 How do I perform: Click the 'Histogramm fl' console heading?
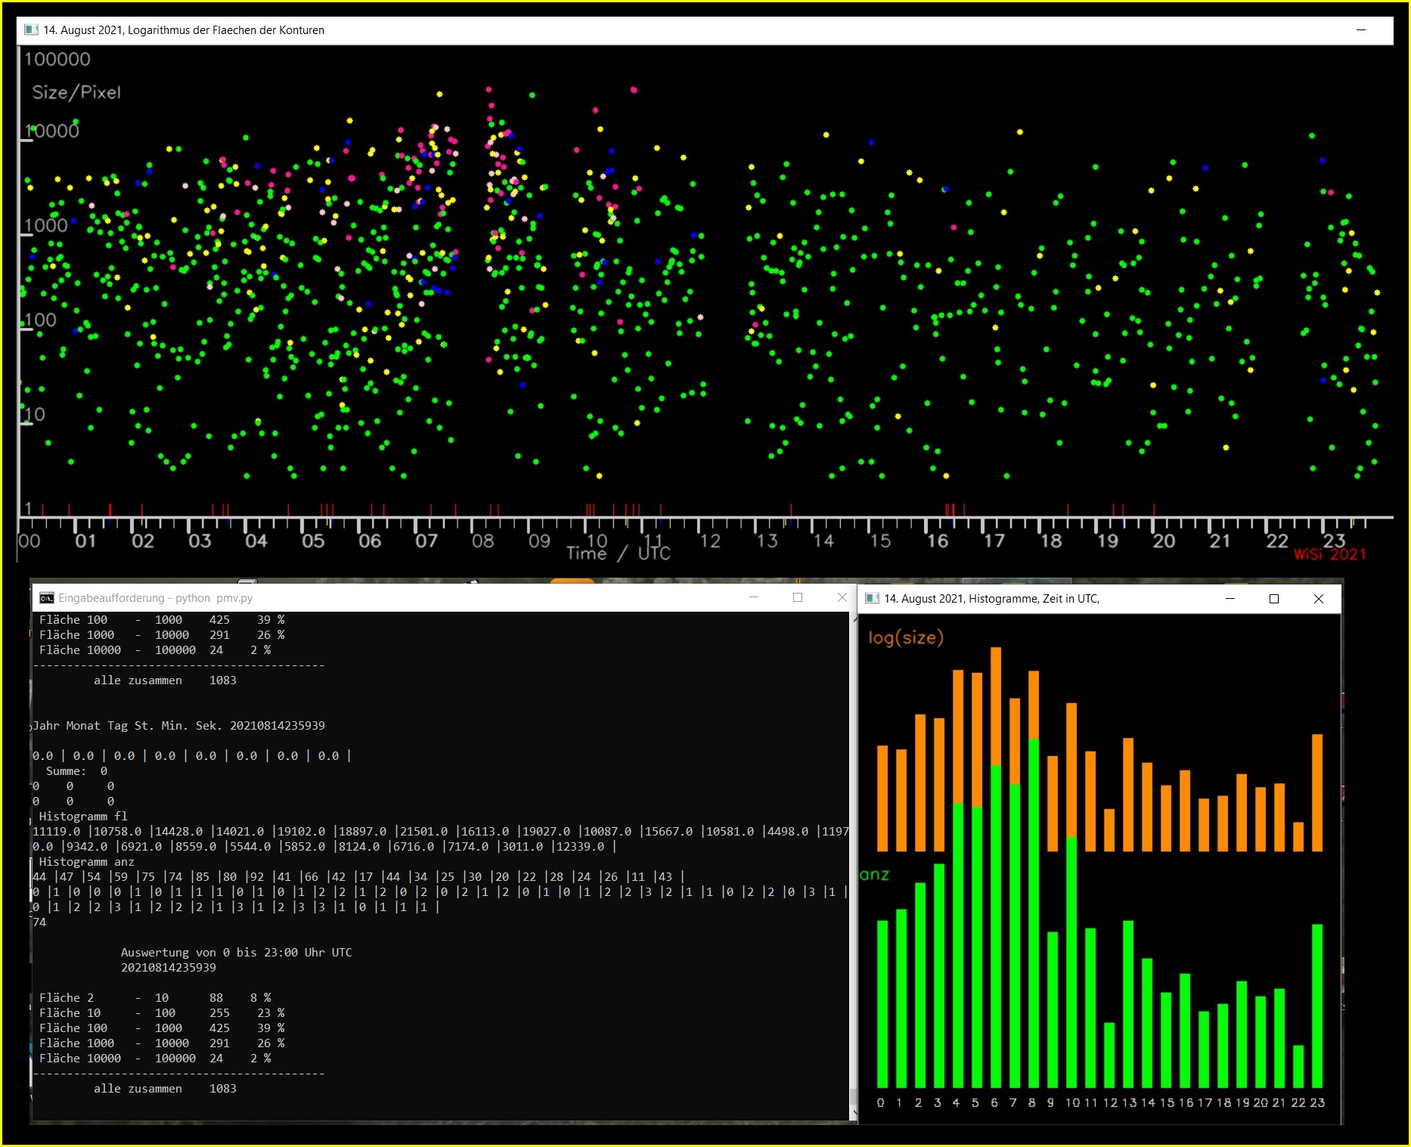83,817
